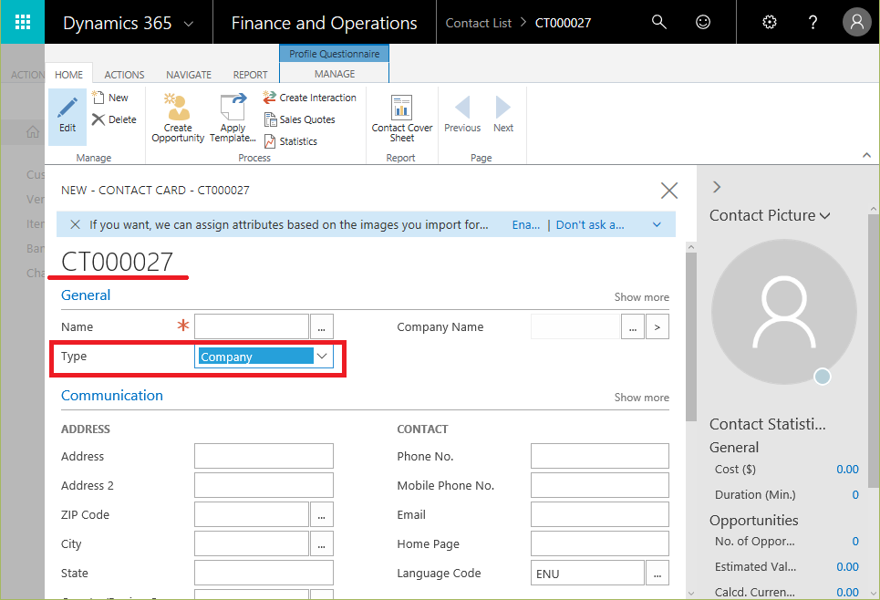The image size is (880, 600).
Task: Click Show more in Communication section
Action: 641,398
